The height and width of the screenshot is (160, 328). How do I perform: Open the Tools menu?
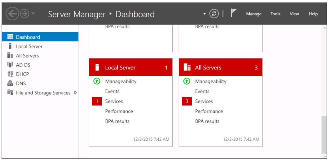coord(275,14)
